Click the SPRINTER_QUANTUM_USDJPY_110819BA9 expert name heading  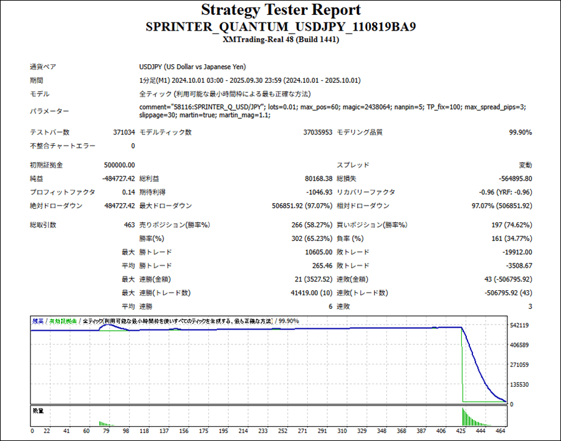(x=280, y=27)
